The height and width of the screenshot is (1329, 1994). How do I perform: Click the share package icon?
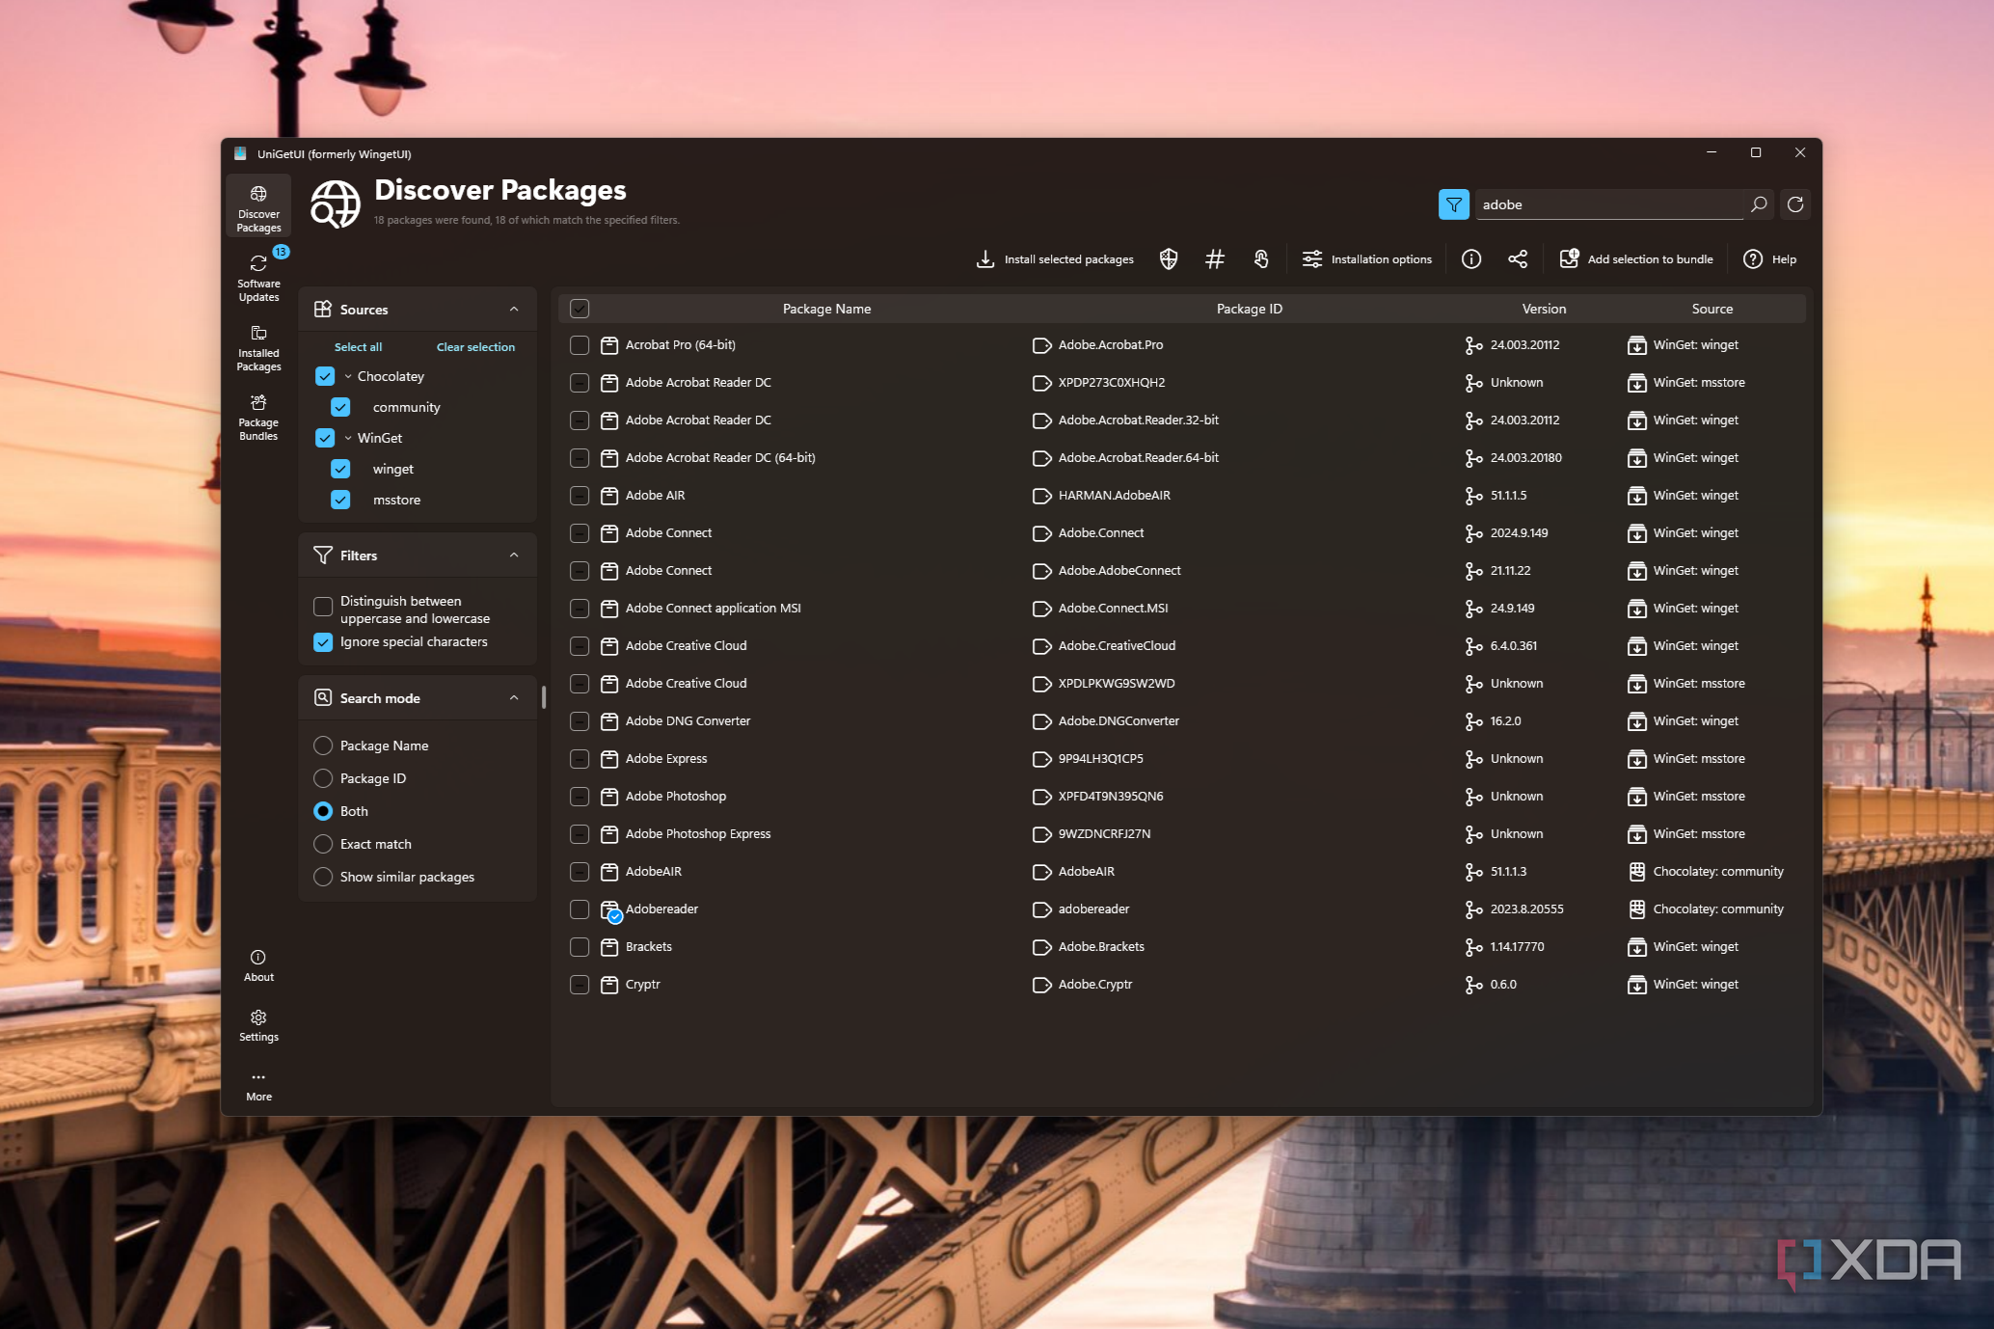pos(1518,258)
